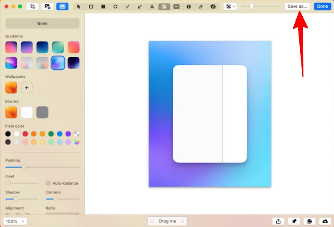Click the Save as... button
Image resolution: width=334 pixels, height=227 pixels.
tap(297, 7)
